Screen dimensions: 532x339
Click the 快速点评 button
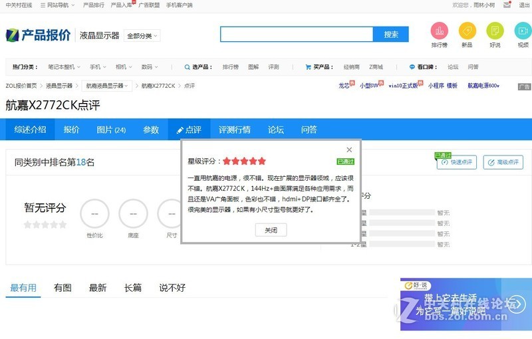[457, 162]
